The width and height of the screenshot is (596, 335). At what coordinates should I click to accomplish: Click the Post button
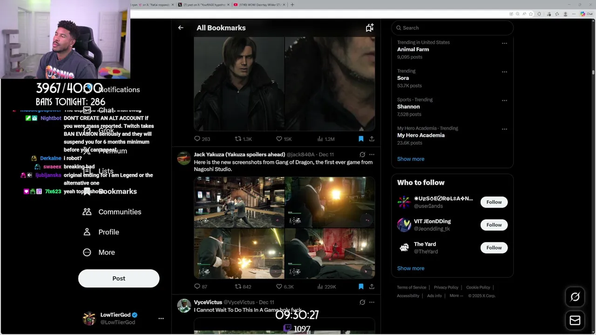coord(119,278)
